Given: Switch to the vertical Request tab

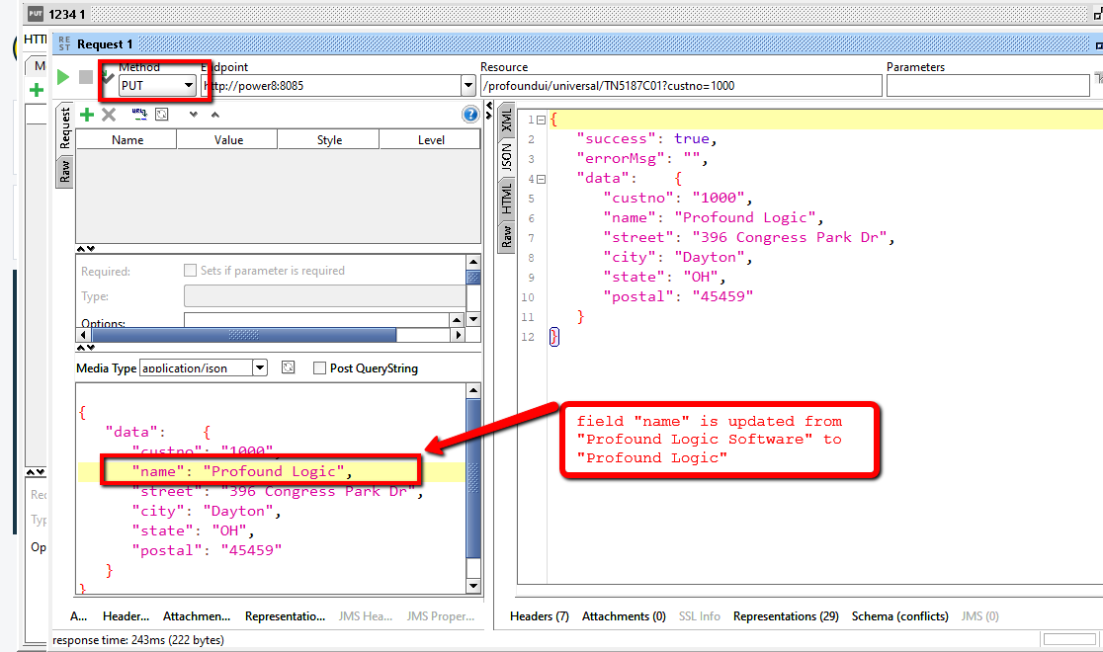Looking at the screenshot, I should point(64,126).
